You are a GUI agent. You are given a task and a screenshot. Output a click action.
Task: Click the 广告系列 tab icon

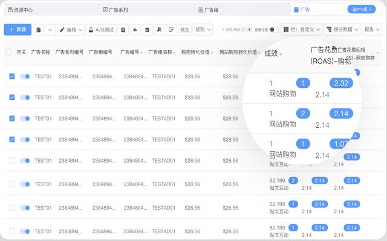tap(105, 10)
